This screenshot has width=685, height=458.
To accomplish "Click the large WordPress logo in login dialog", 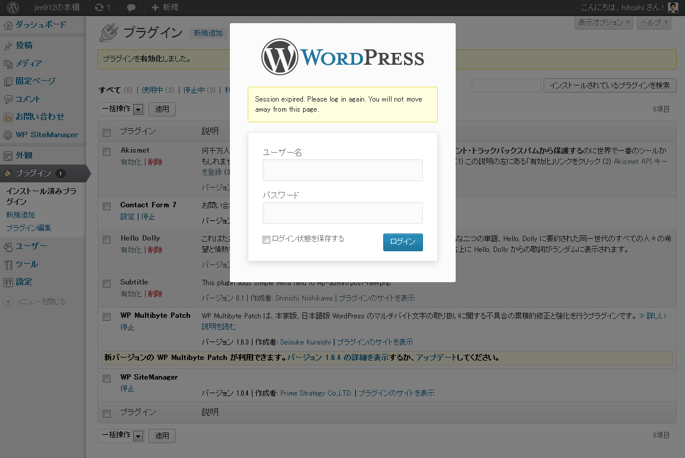I will 342,58.
